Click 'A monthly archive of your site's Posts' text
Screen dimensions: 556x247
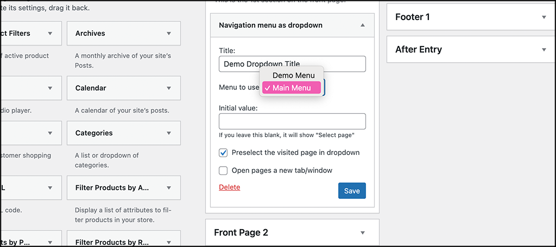click(123, 61)
